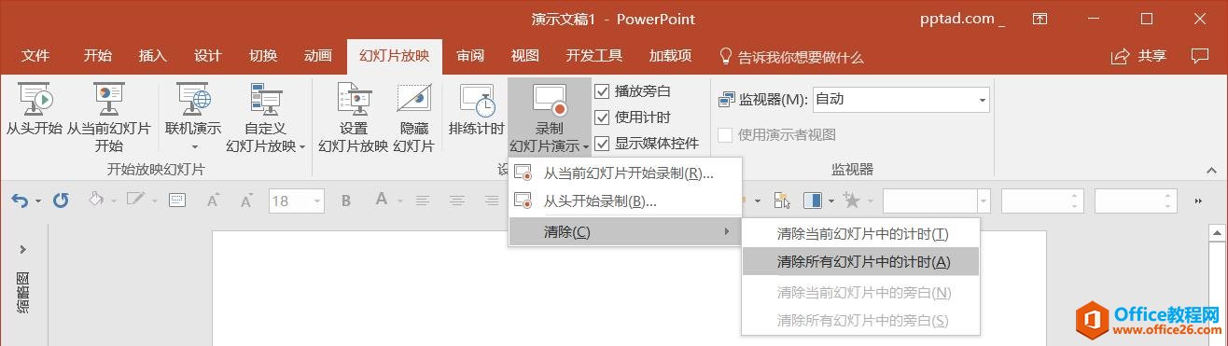
Task: Click the undo arrow in quick toolbar
Action: [20, 201]
